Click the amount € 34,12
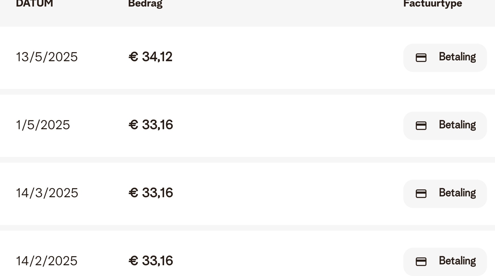The width and height of the screenshot is (495, 276). 150,57
